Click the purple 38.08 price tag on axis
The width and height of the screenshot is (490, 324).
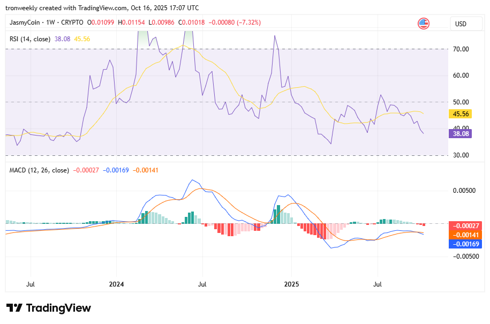click(x=460, y=134)
